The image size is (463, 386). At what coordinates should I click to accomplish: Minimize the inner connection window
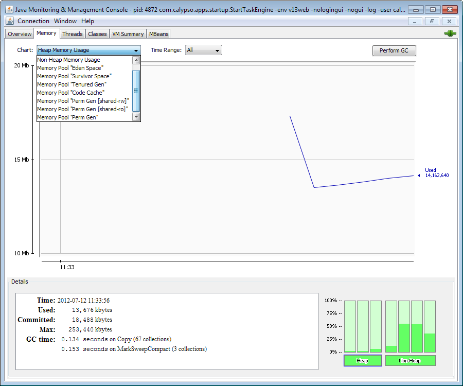coord(415,21)
